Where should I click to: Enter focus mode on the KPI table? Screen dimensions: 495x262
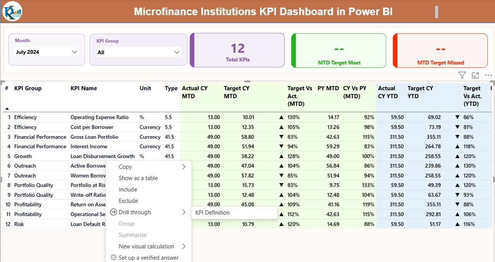click(475, 75)
